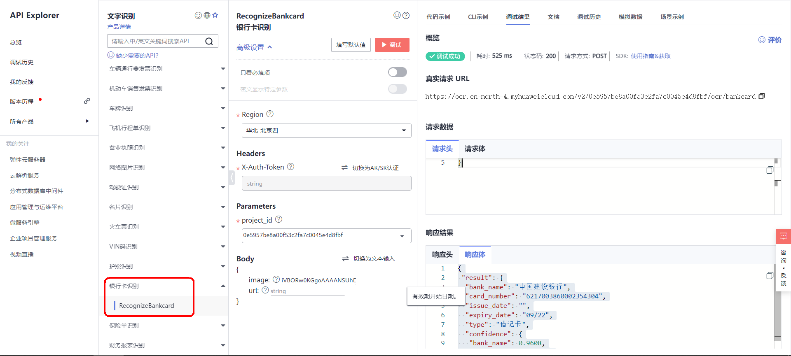Switch to 调试历史 tab
The width and height of the screenshot is (791, 356).
click(x=589, y=17)
